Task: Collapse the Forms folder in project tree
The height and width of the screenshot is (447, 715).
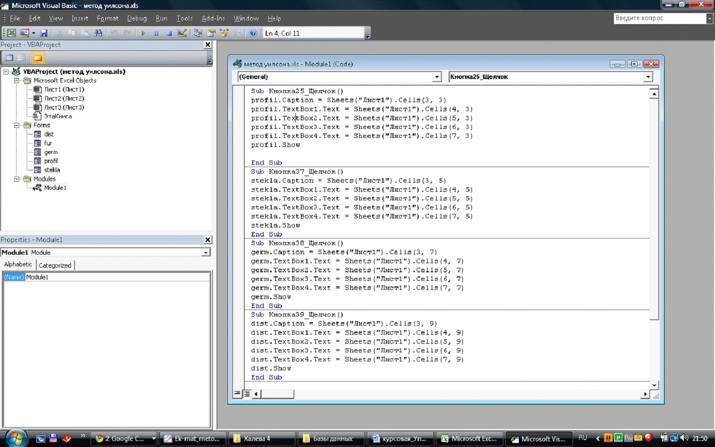Action: (17, 125)
